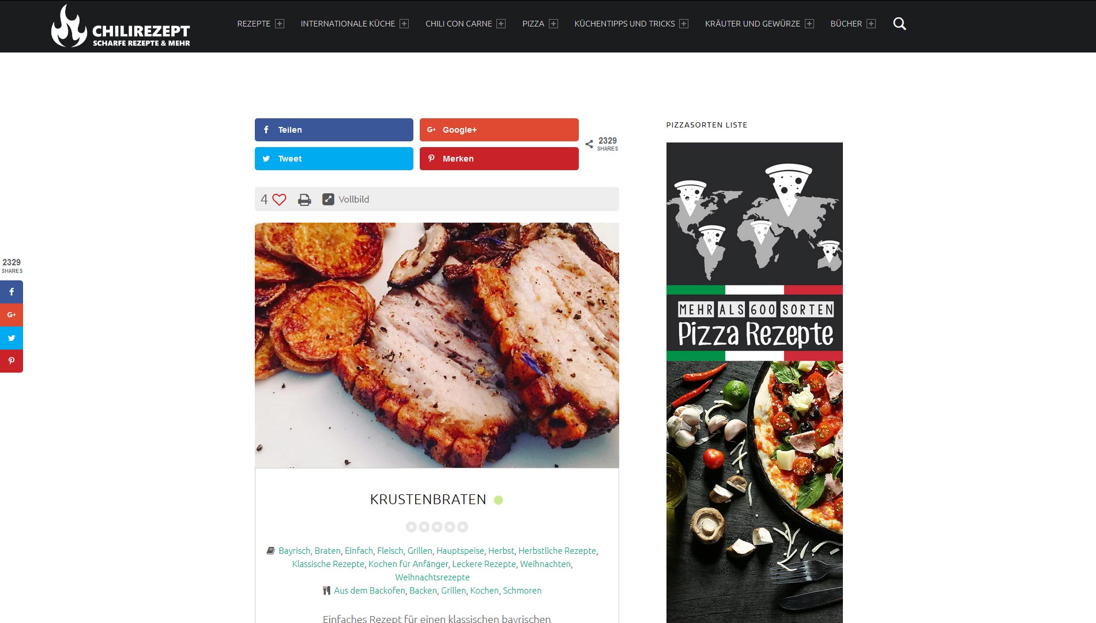The image size is (1096, 623).
Task: Click the Facebook Teilen button
Action: [x=334, y=130]
